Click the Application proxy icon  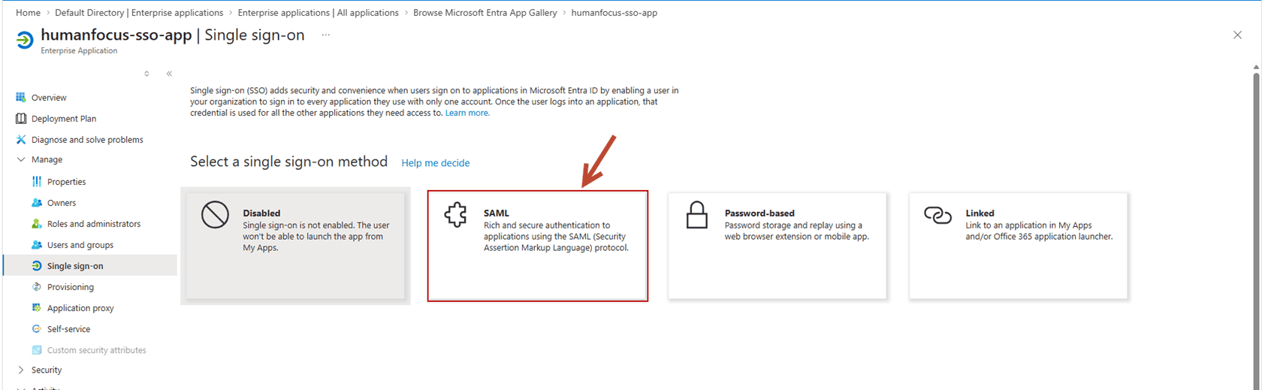37,307
